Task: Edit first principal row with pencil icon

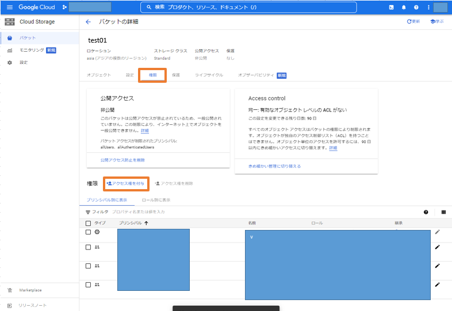Action: (x=437, y=232)
